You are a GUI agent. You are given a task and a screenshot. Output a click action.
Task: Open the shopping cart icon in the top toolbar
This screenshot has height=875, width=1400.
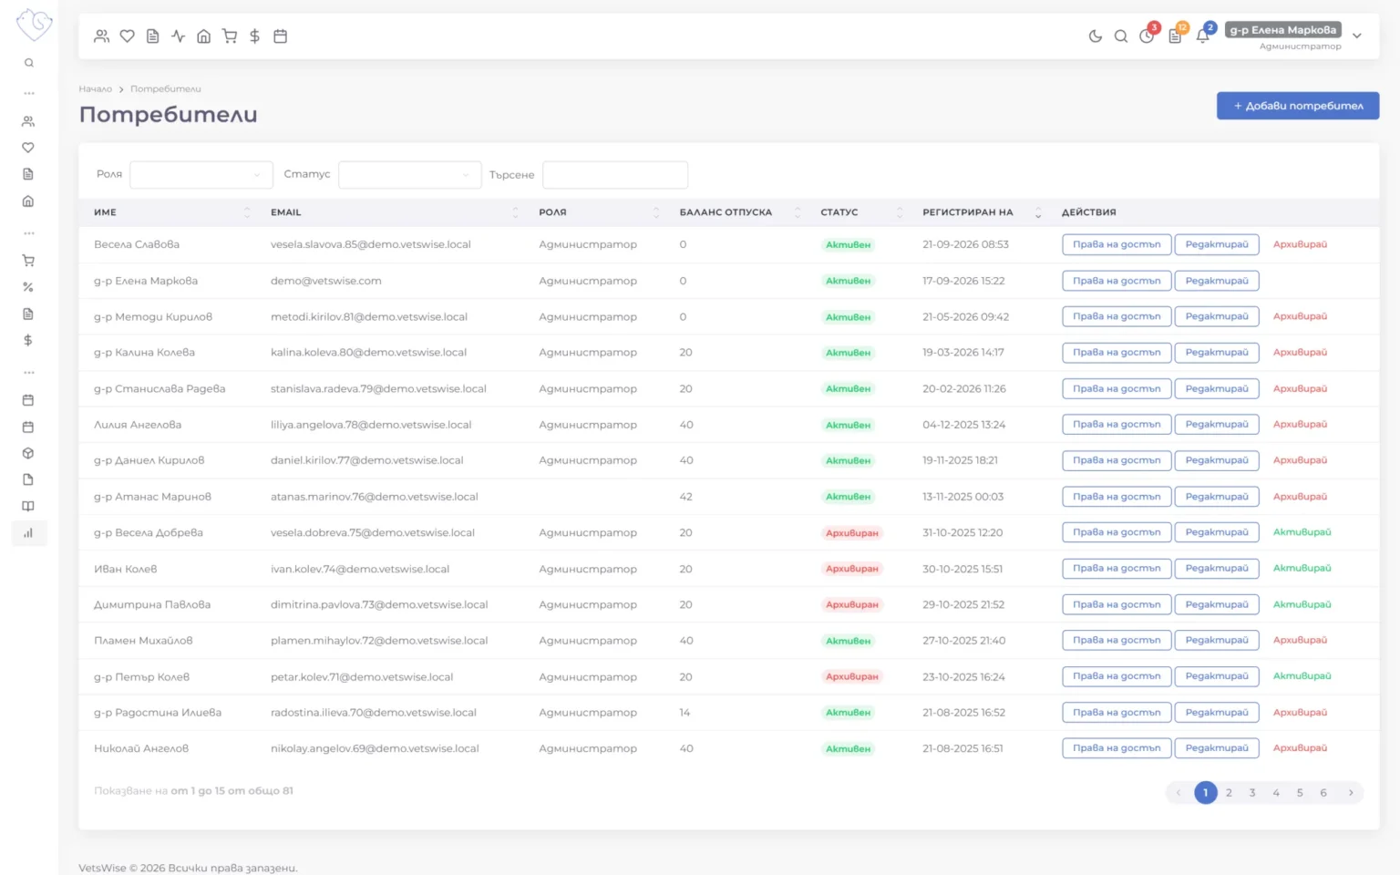coord(230,36)
